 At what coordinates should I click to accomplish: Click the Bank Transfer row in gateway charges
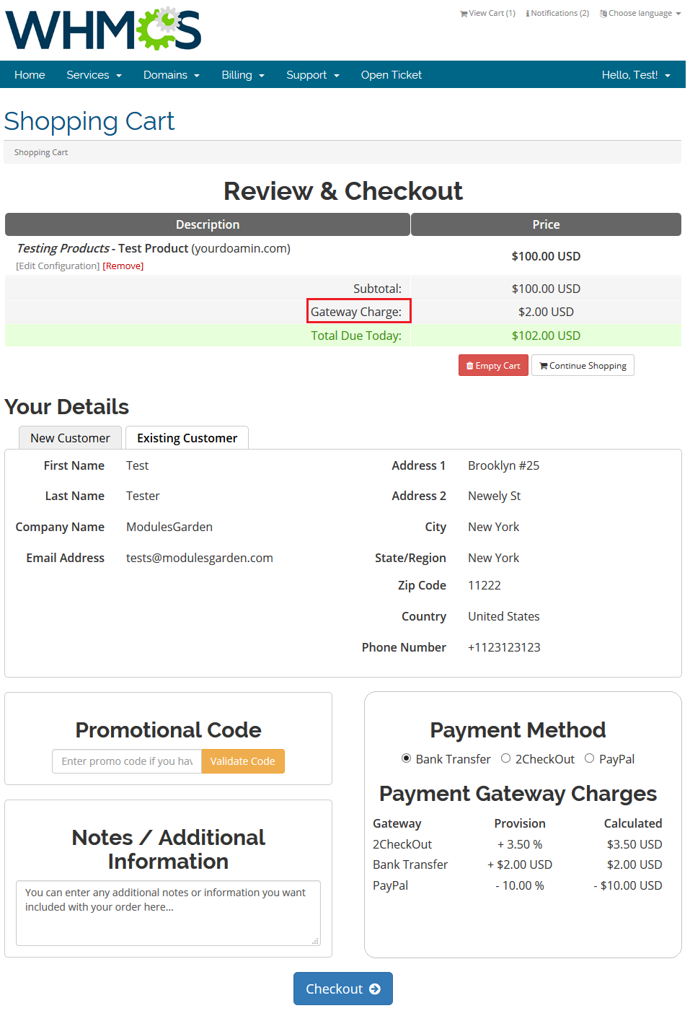pos(518,864)
